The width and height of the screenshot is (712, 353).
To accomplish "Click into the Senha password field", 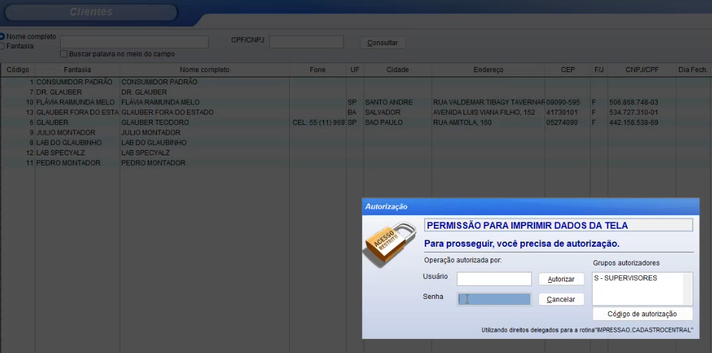I will point(494,299).
